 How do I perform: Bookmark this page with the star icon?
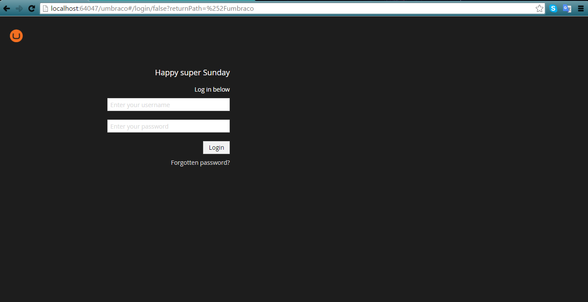coord(539,9)
